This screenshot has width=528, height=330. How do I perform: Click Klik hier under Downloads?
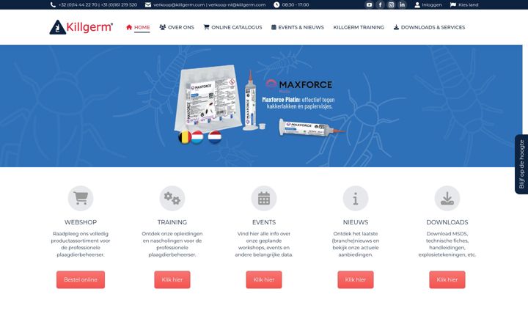click(x=447, y=280)
